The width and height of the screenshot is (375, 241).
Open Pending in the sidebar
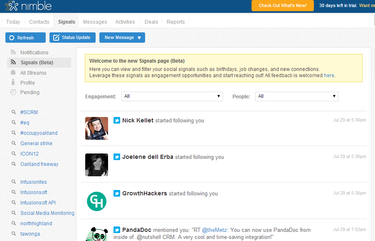[x=30, y=93]
